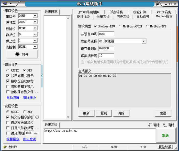Open the 波特率 baud rate dropdown

coord(35,22)
